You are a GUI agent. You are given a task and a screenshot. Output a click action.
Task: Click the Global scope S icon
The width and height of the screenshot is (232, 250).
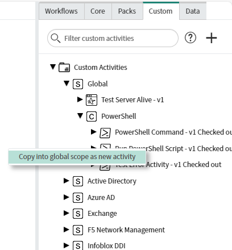click(x=78, y=84)
